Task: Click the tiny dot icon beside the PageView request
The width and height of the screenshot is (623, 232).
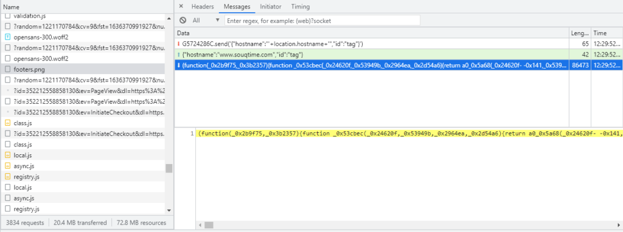Action: coord(7,90)
